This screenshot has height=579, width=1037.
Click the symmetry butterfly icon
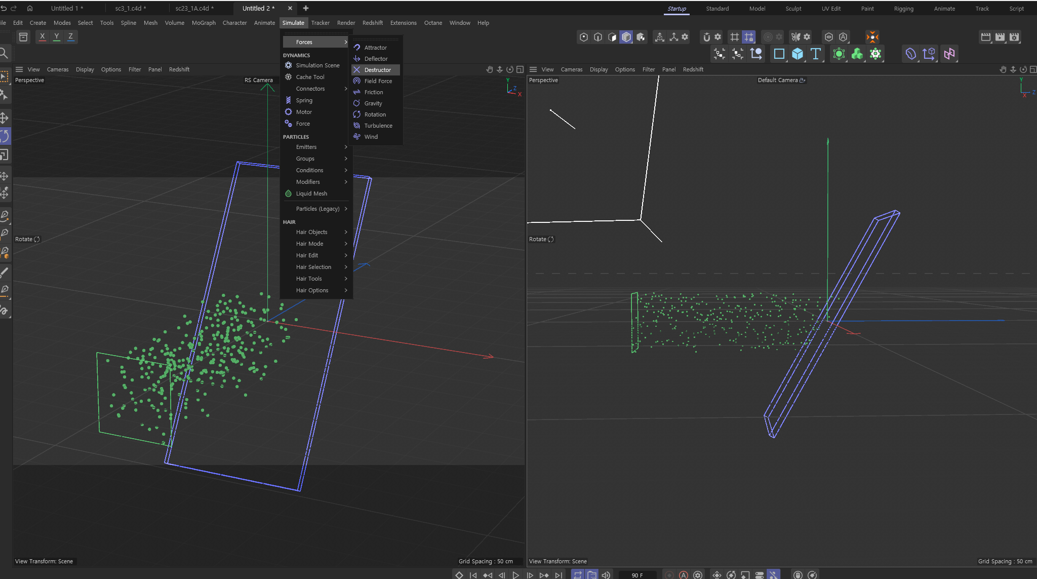(x=796, y=37)
